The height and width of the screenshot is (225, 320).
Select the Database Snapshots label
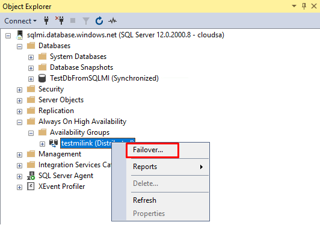point(81,67)
